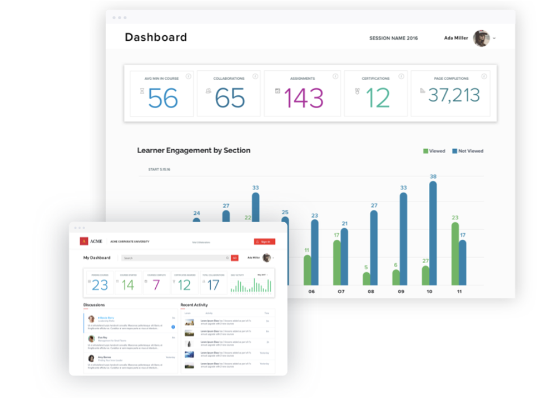The height and width of the screenshot is (398, 544).
Task: Open the Bessie Berry discussion name link
Action: (x=106, y=317)
